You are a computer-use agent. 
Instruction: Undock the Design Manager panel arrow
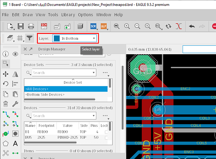click(31, 49)
